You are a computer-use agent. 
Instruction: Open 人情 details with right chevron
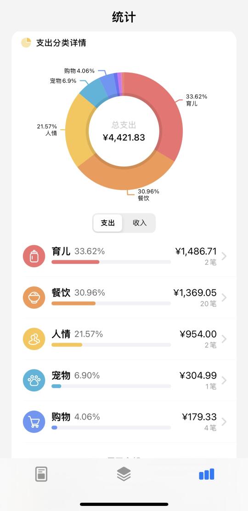point(224,339)
